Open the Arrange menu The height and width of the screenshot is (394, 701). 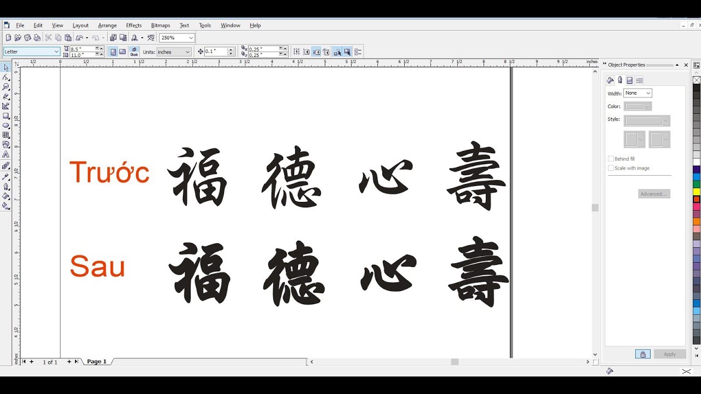(107, 25)
